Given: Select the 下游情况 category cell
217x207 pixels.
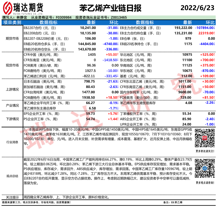Looking at the screenshot, I should pyautogui.click(x=12, y=119).
